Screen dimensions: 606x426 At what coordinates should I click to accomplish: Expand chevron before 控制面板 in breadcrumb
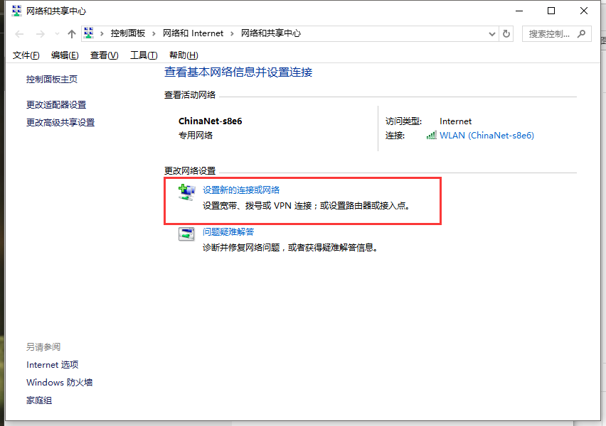tap(102, 33)
